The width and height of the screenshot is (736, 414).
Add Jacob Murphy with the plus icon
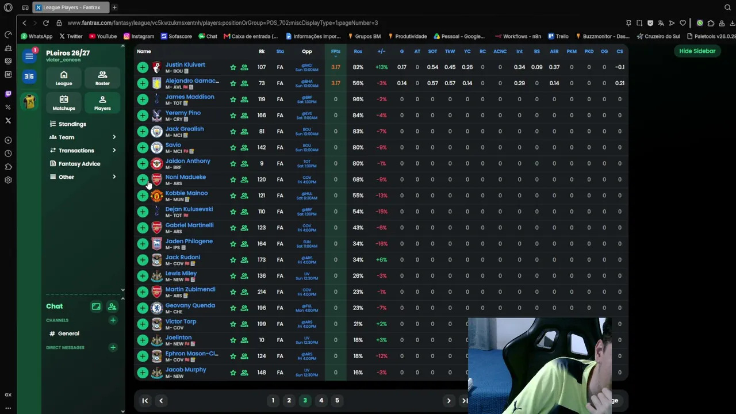pyautogui.click(x=142, y=373)
